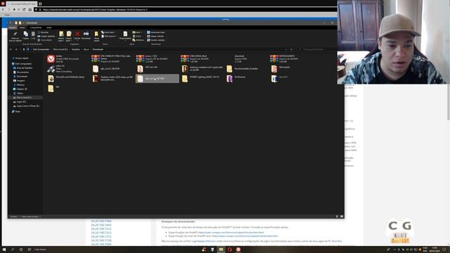This screenshot has width=450, height=253.
Task: Open the Fácil acesso dropdown in ribbon
Action: (109, 36)
